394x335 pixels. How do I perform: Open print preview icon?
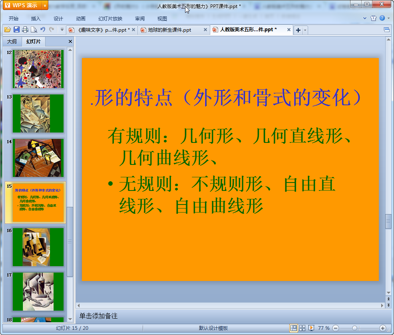pyautogui.click(x=34, y=30)
